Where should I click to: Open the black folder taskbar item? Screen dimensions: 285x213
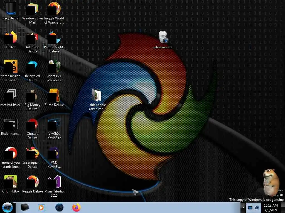coord(24,207)
